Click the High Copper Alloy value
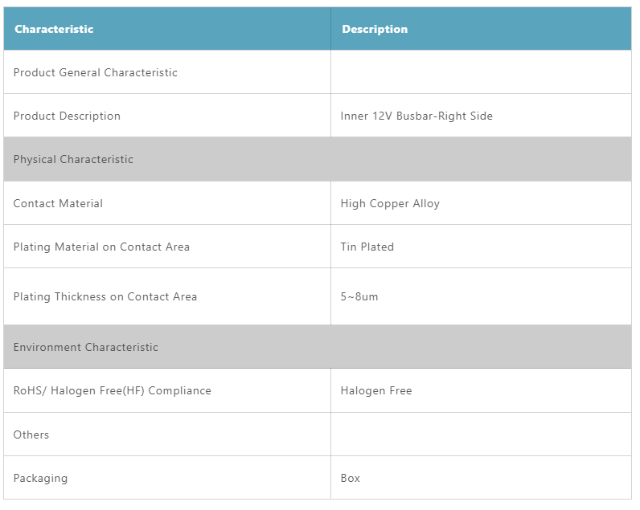The width and height of the screenshot is (640, 510). pyautogui.click(x=390, y=203)
